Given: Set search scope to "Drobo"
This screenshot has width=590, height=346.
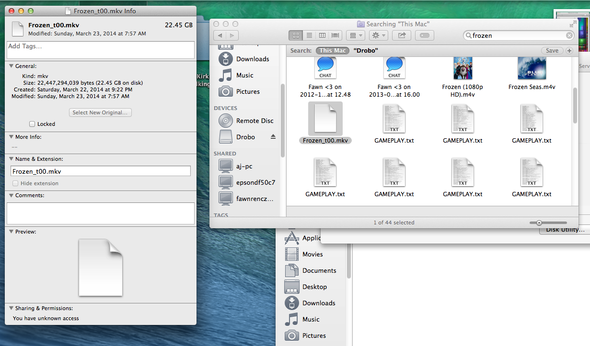Looking at the screenshot, I should [366, 51].
